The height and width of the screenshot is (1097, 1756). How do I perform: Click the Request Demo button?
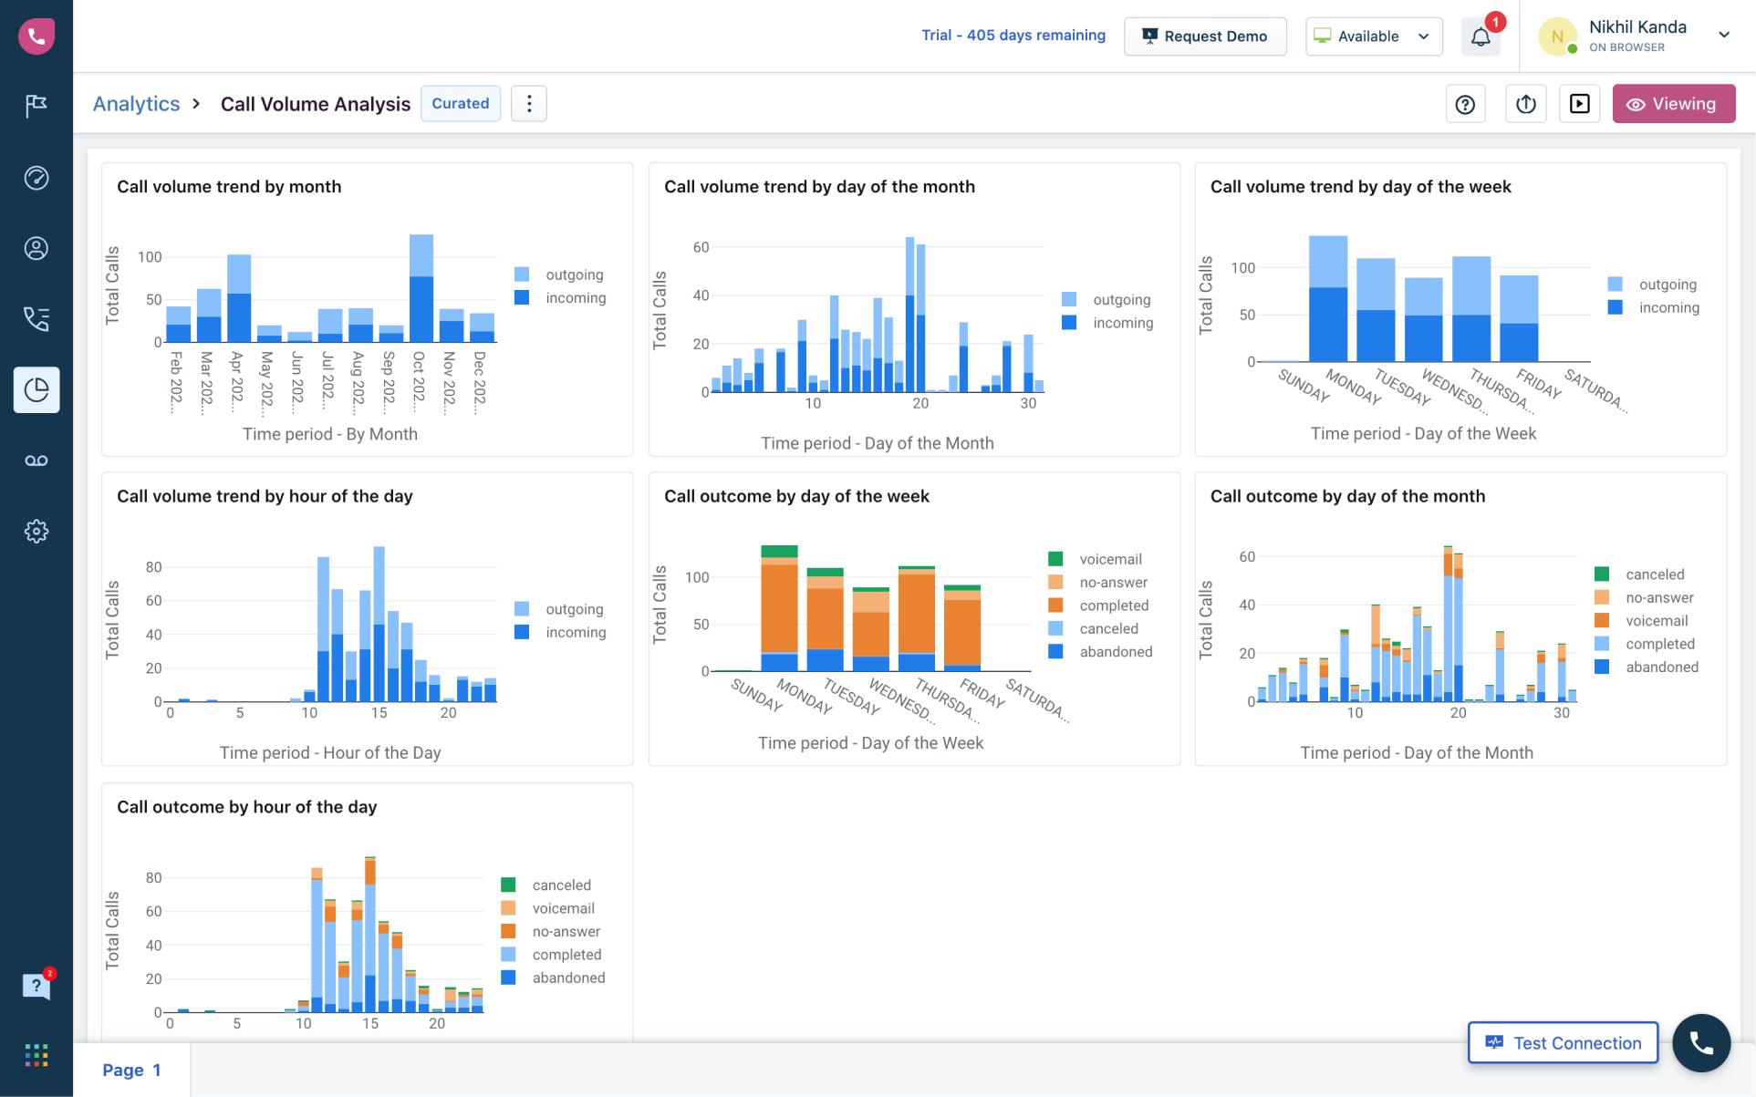(x=1204, y=36)
